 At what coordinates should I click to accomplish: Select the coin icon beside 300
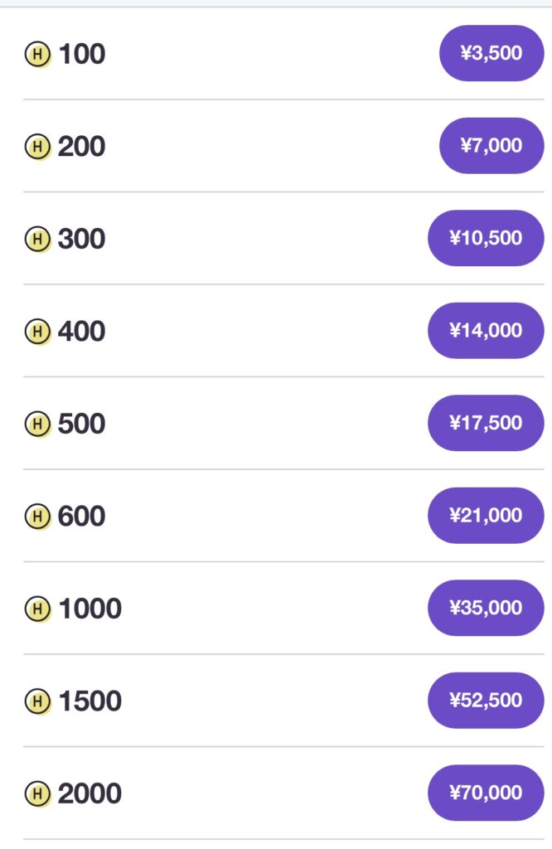click(x=38, y=240)
